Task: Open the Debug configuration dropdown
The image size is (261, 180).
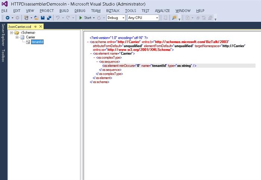Action: pos(116,18)
